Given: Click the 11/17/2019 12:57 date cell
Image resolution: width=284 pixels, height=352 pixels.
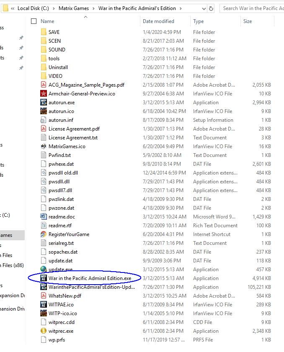Looking at the screenshot, I should [163, 340].
